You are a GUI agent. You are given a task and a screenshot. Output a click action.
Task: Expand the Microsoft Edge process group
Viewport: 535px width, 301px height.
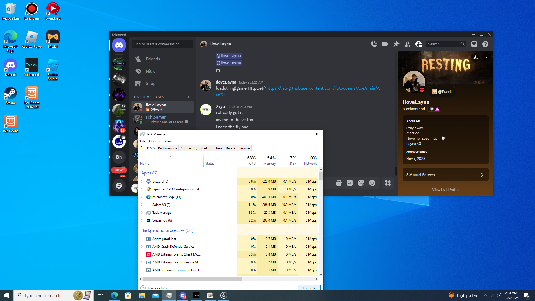click(142, 197)
